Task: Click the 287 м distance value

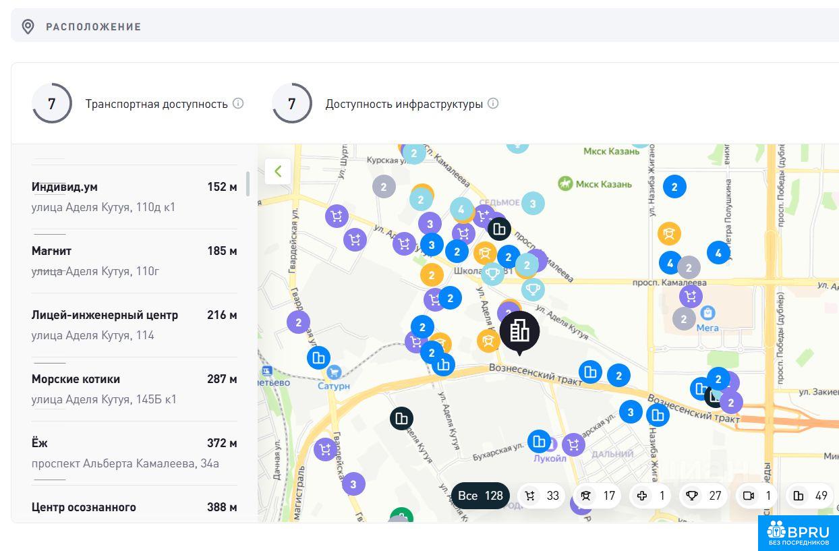Action: coord(222,379)
